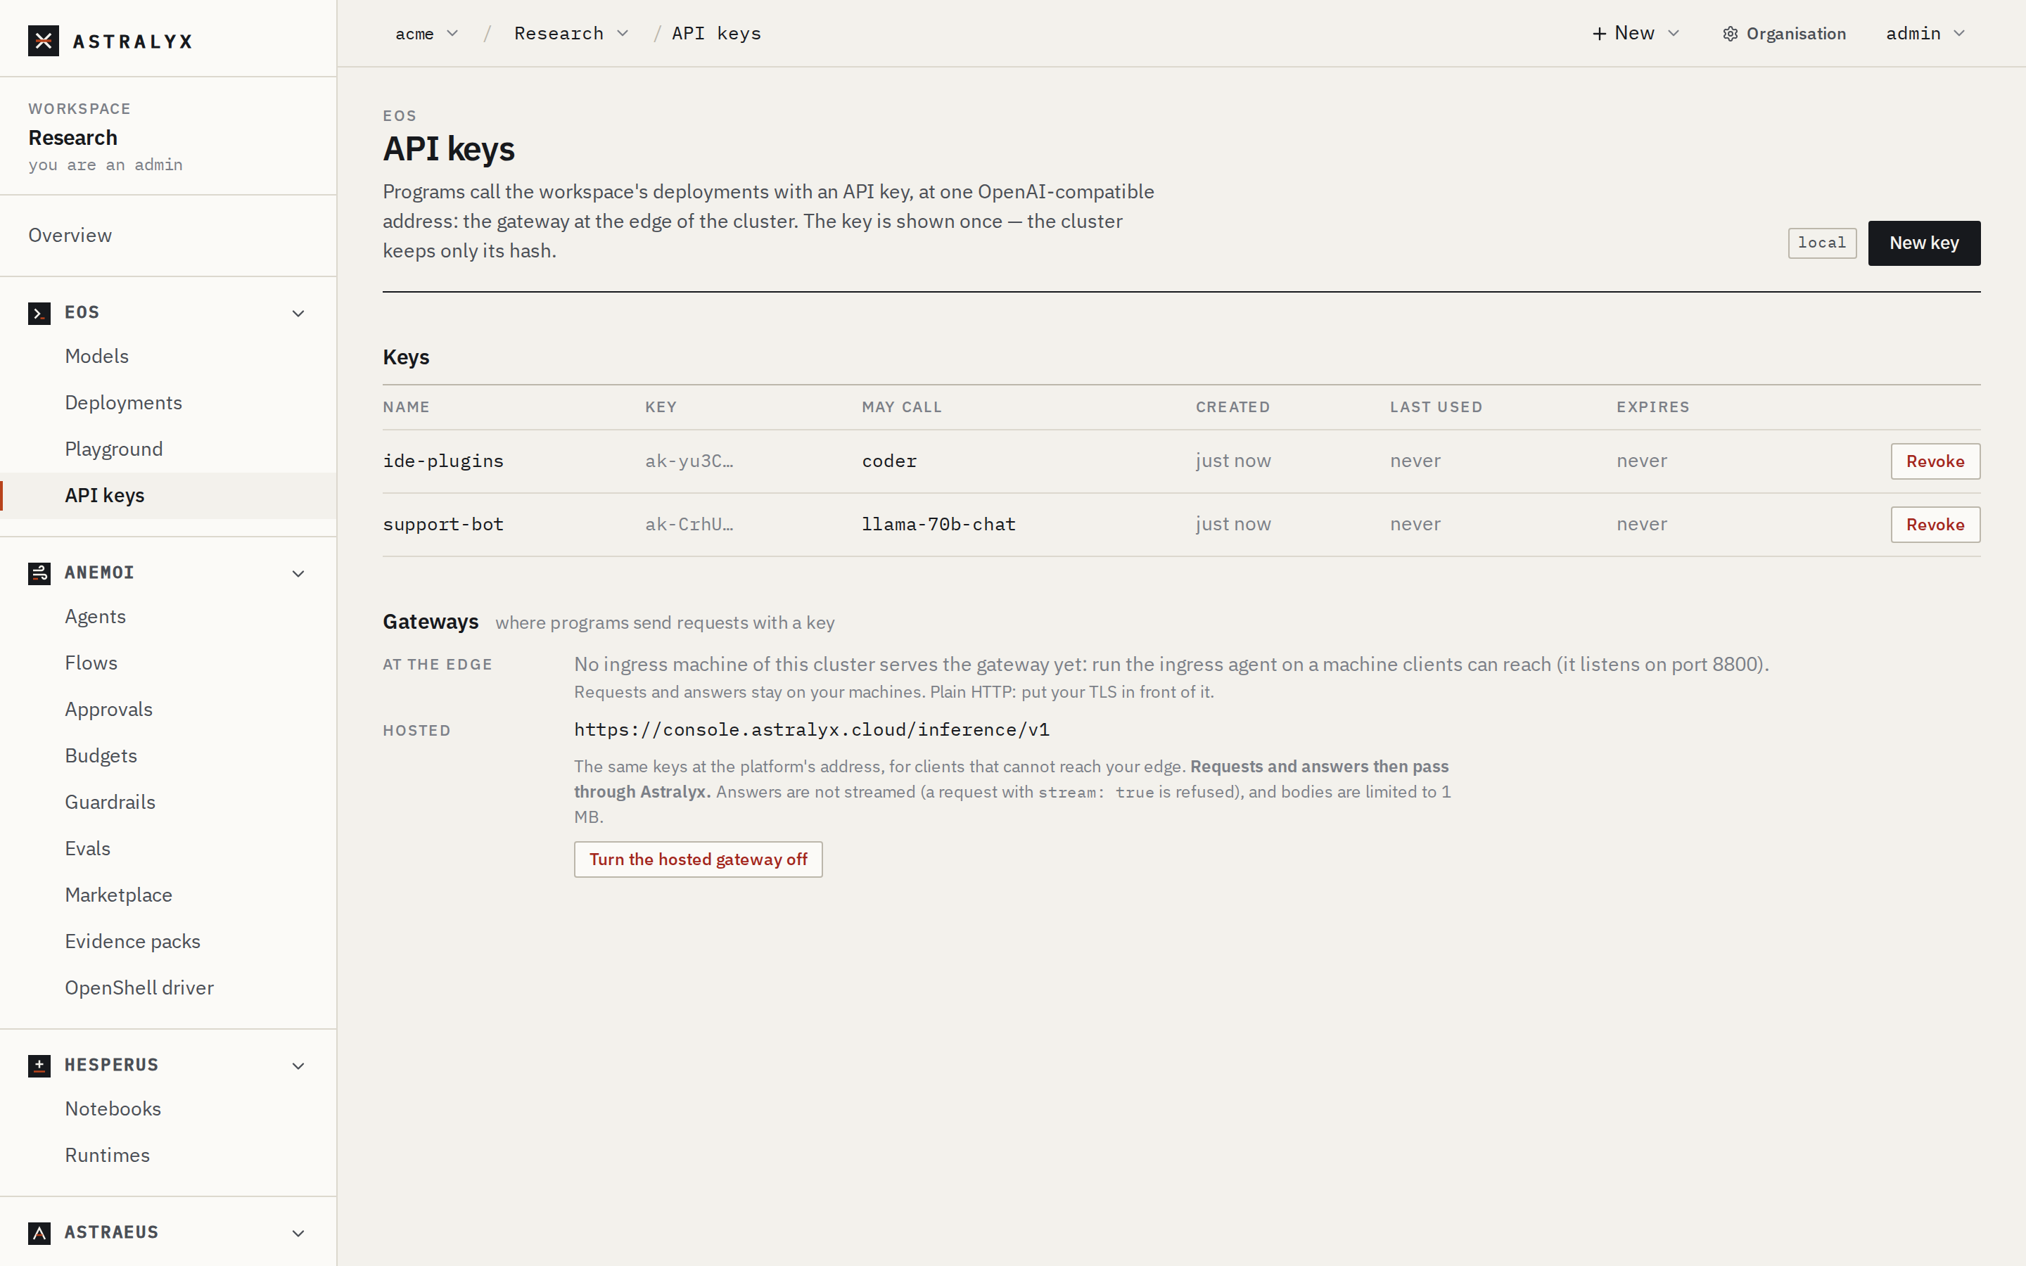Image resolution: width=2026 pixels, height=1266 pixels.
Task: Open the acme organisation dropdown
Action: tap(427, 34)
